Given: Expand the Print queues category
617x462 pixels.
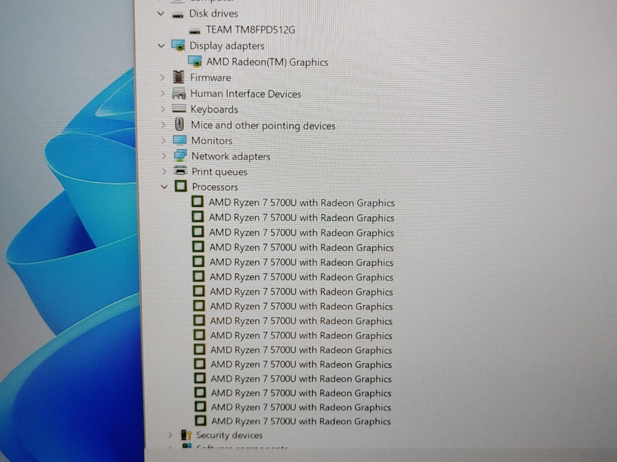Looking at the screenshot, I should click(x=164, y=171).
